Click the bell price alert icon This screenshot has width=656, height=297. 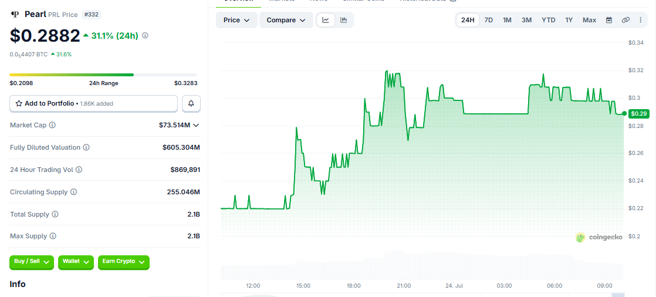(x=191, y=103)
